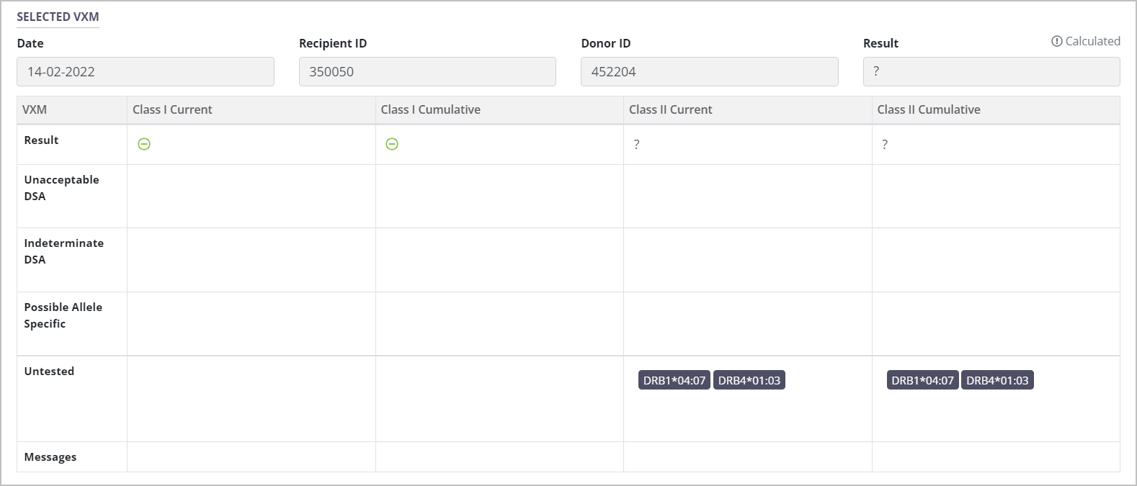The width and height of the screenshot is (1137, 486).
Task: Click the Class I Cumulative negative result icon
Action: [392, 144]
